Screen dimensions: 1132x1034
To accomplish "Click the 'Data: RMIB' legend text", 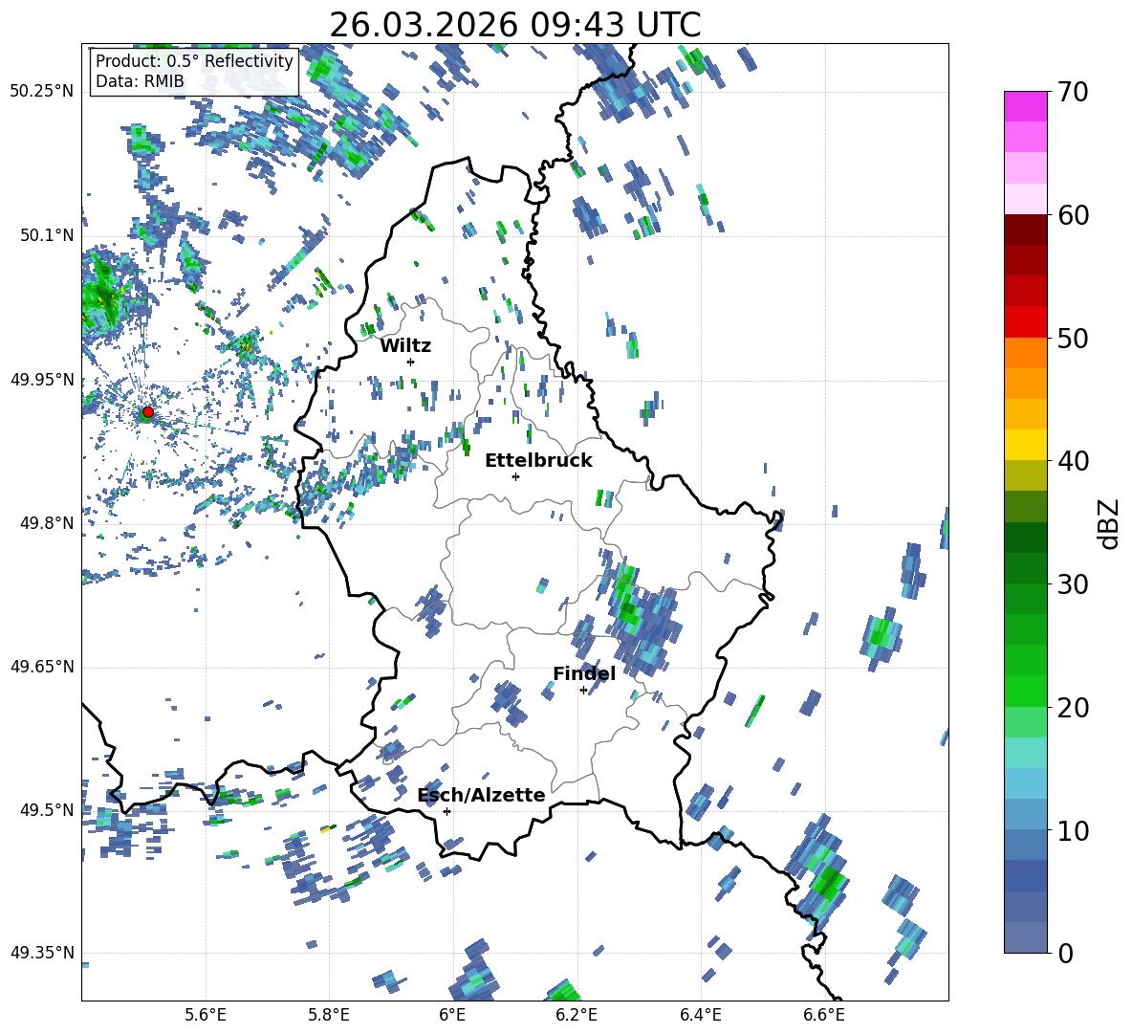I will tap(140, 81).
